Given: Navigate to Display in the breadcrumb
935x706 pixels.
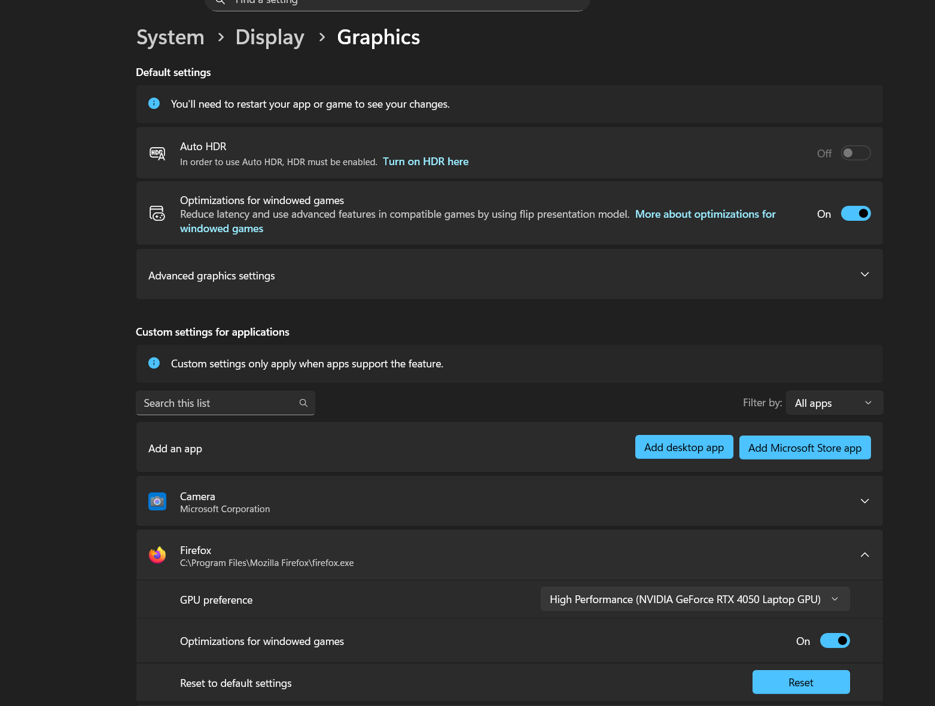Looking at the screenshot, I should (x=270, y=37).
